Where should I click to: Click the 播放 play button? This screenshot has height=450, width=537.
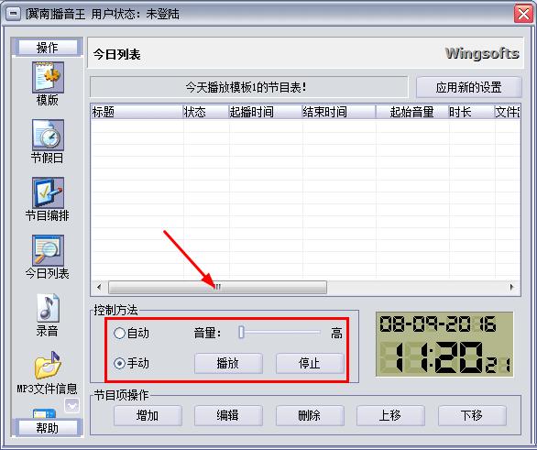(x=228, y=363)
